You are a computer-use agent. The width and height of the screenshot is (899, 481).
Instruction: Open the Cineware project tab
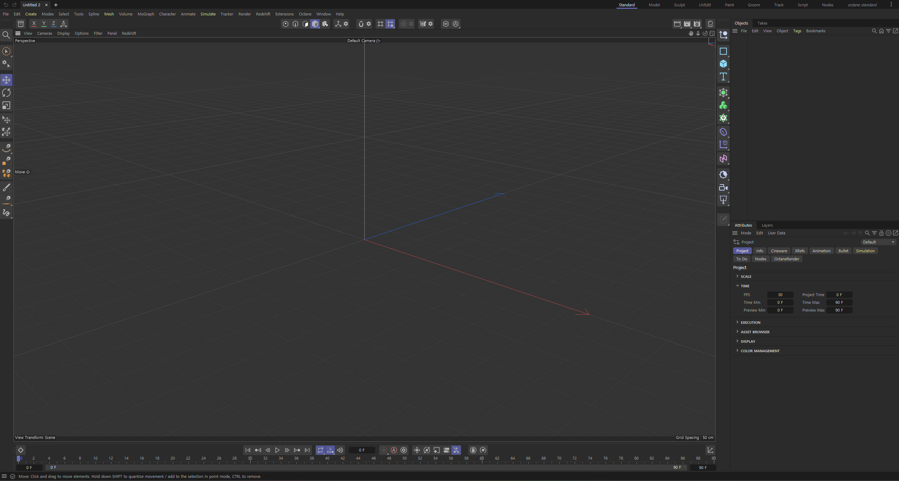[x=779, y=251]
